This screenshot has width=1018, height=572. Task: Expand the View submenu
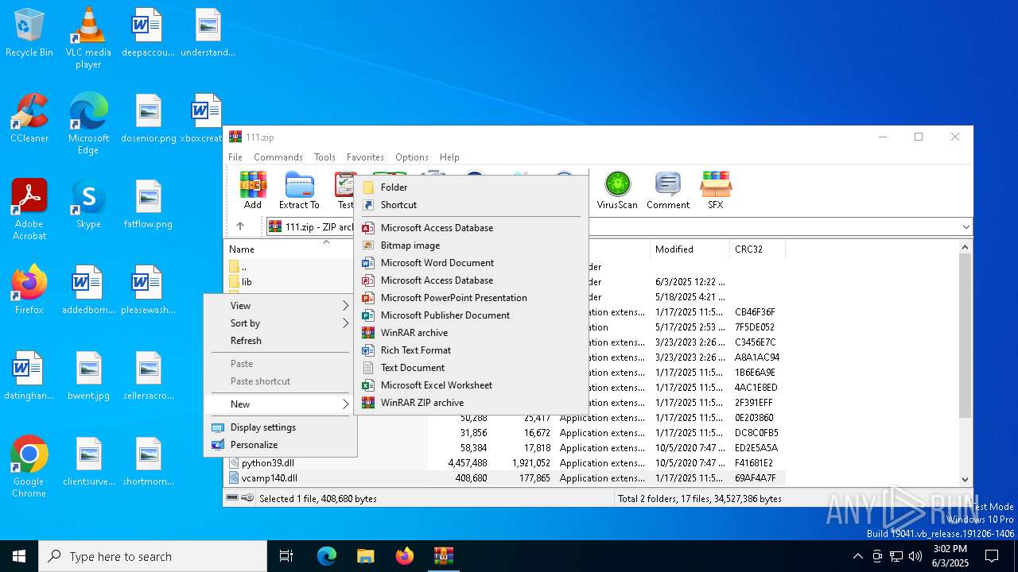point(280,306)
